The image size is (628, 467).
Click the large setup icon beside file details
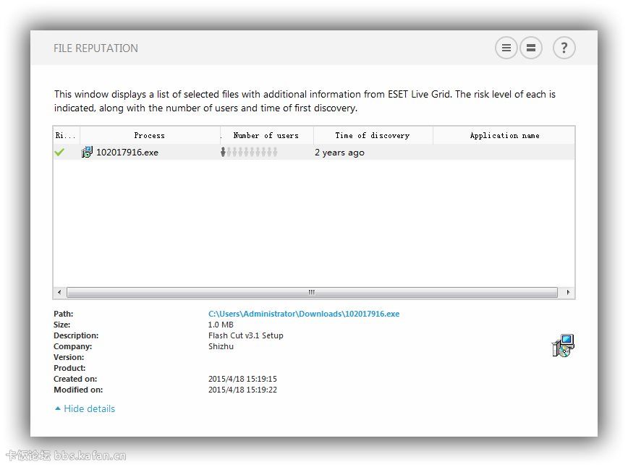coord(563,346)
